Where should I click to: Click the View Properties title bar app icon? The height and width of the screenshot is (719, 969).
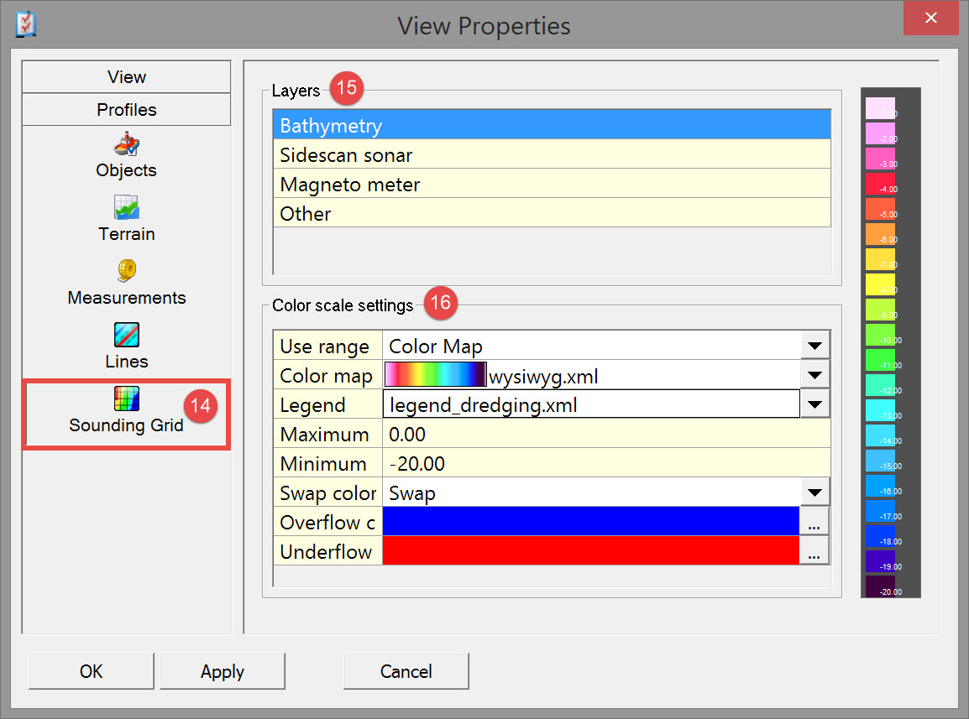pos(26,24)
